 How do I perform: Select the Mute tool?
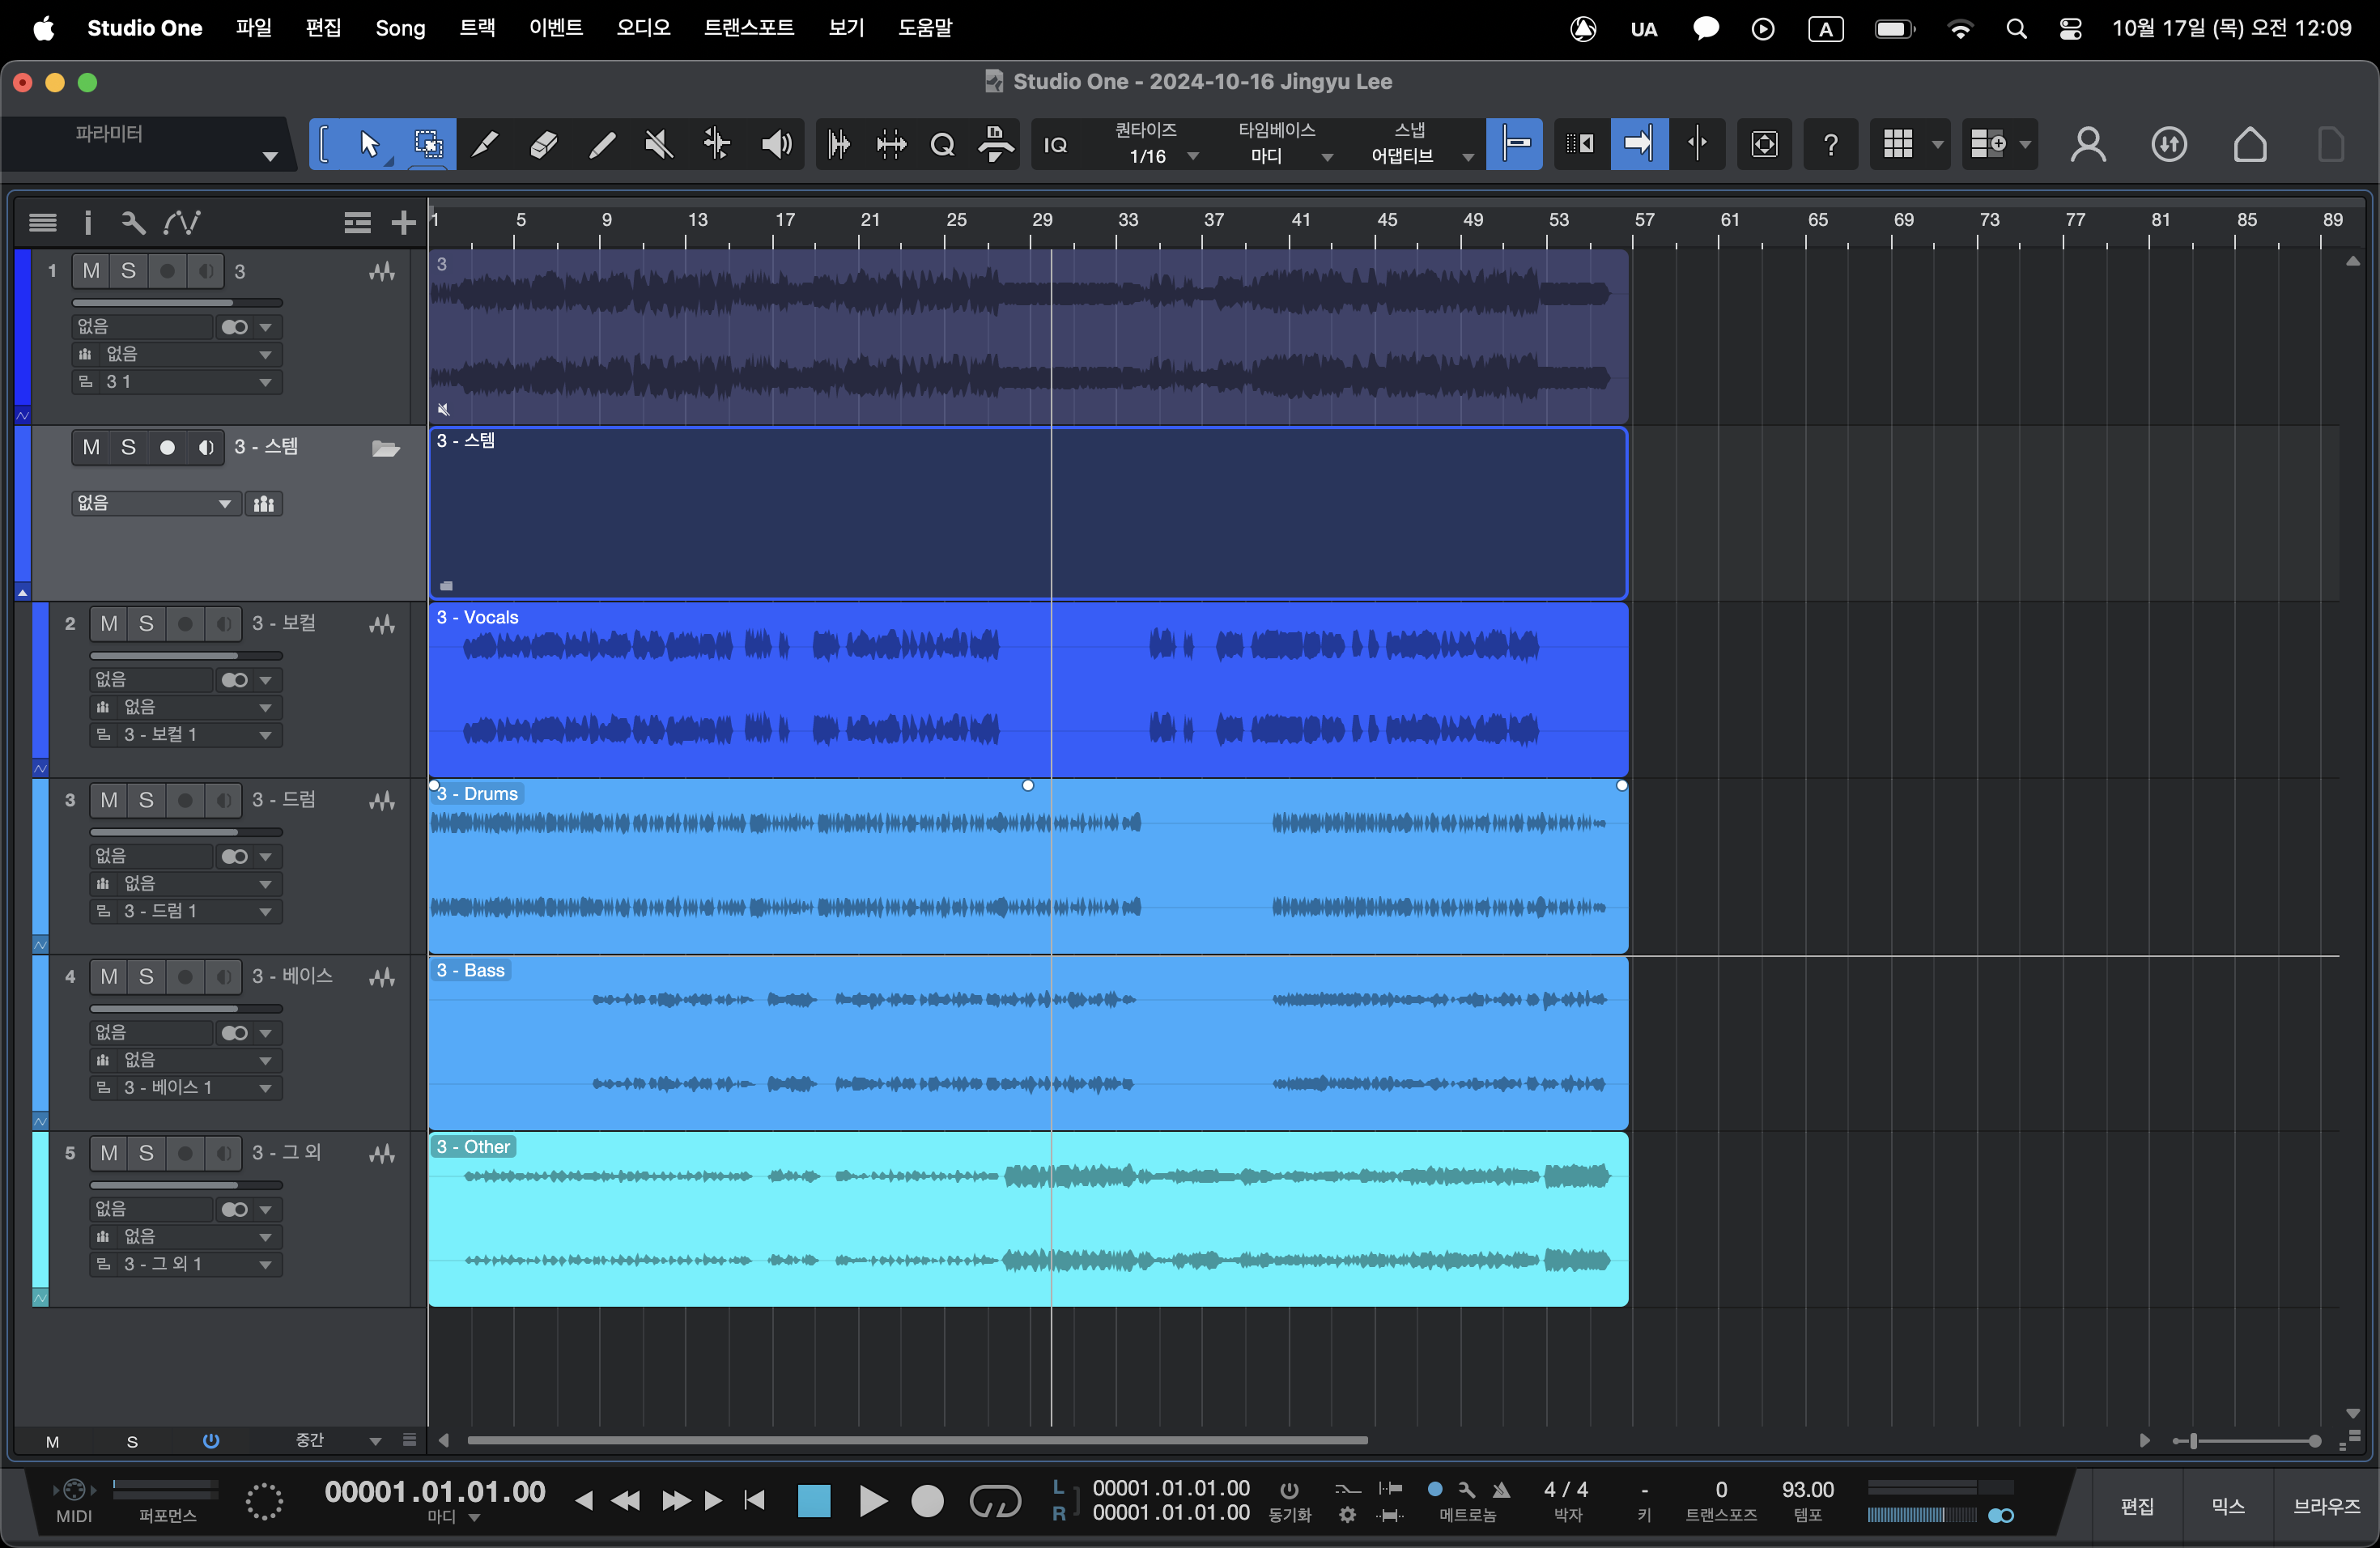coord(659,145)
